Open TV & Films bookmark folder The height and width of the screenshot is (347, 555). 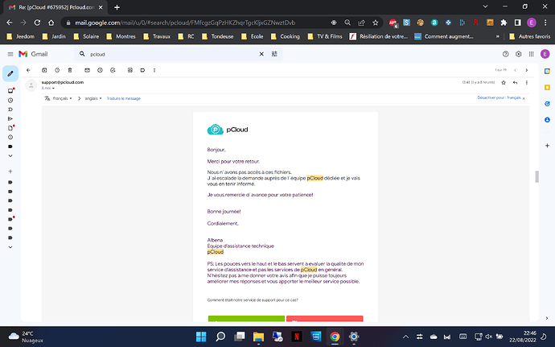coord(325,36)
